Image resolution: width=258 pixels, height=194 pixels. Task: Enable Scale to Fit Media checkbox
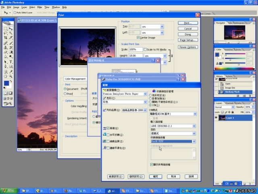tap(145, 49)
